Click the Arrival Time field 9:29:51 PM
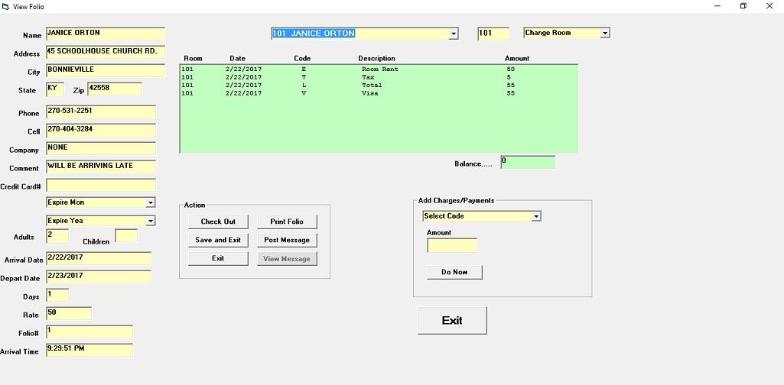 pyautogui.click(x=89, y=350)
